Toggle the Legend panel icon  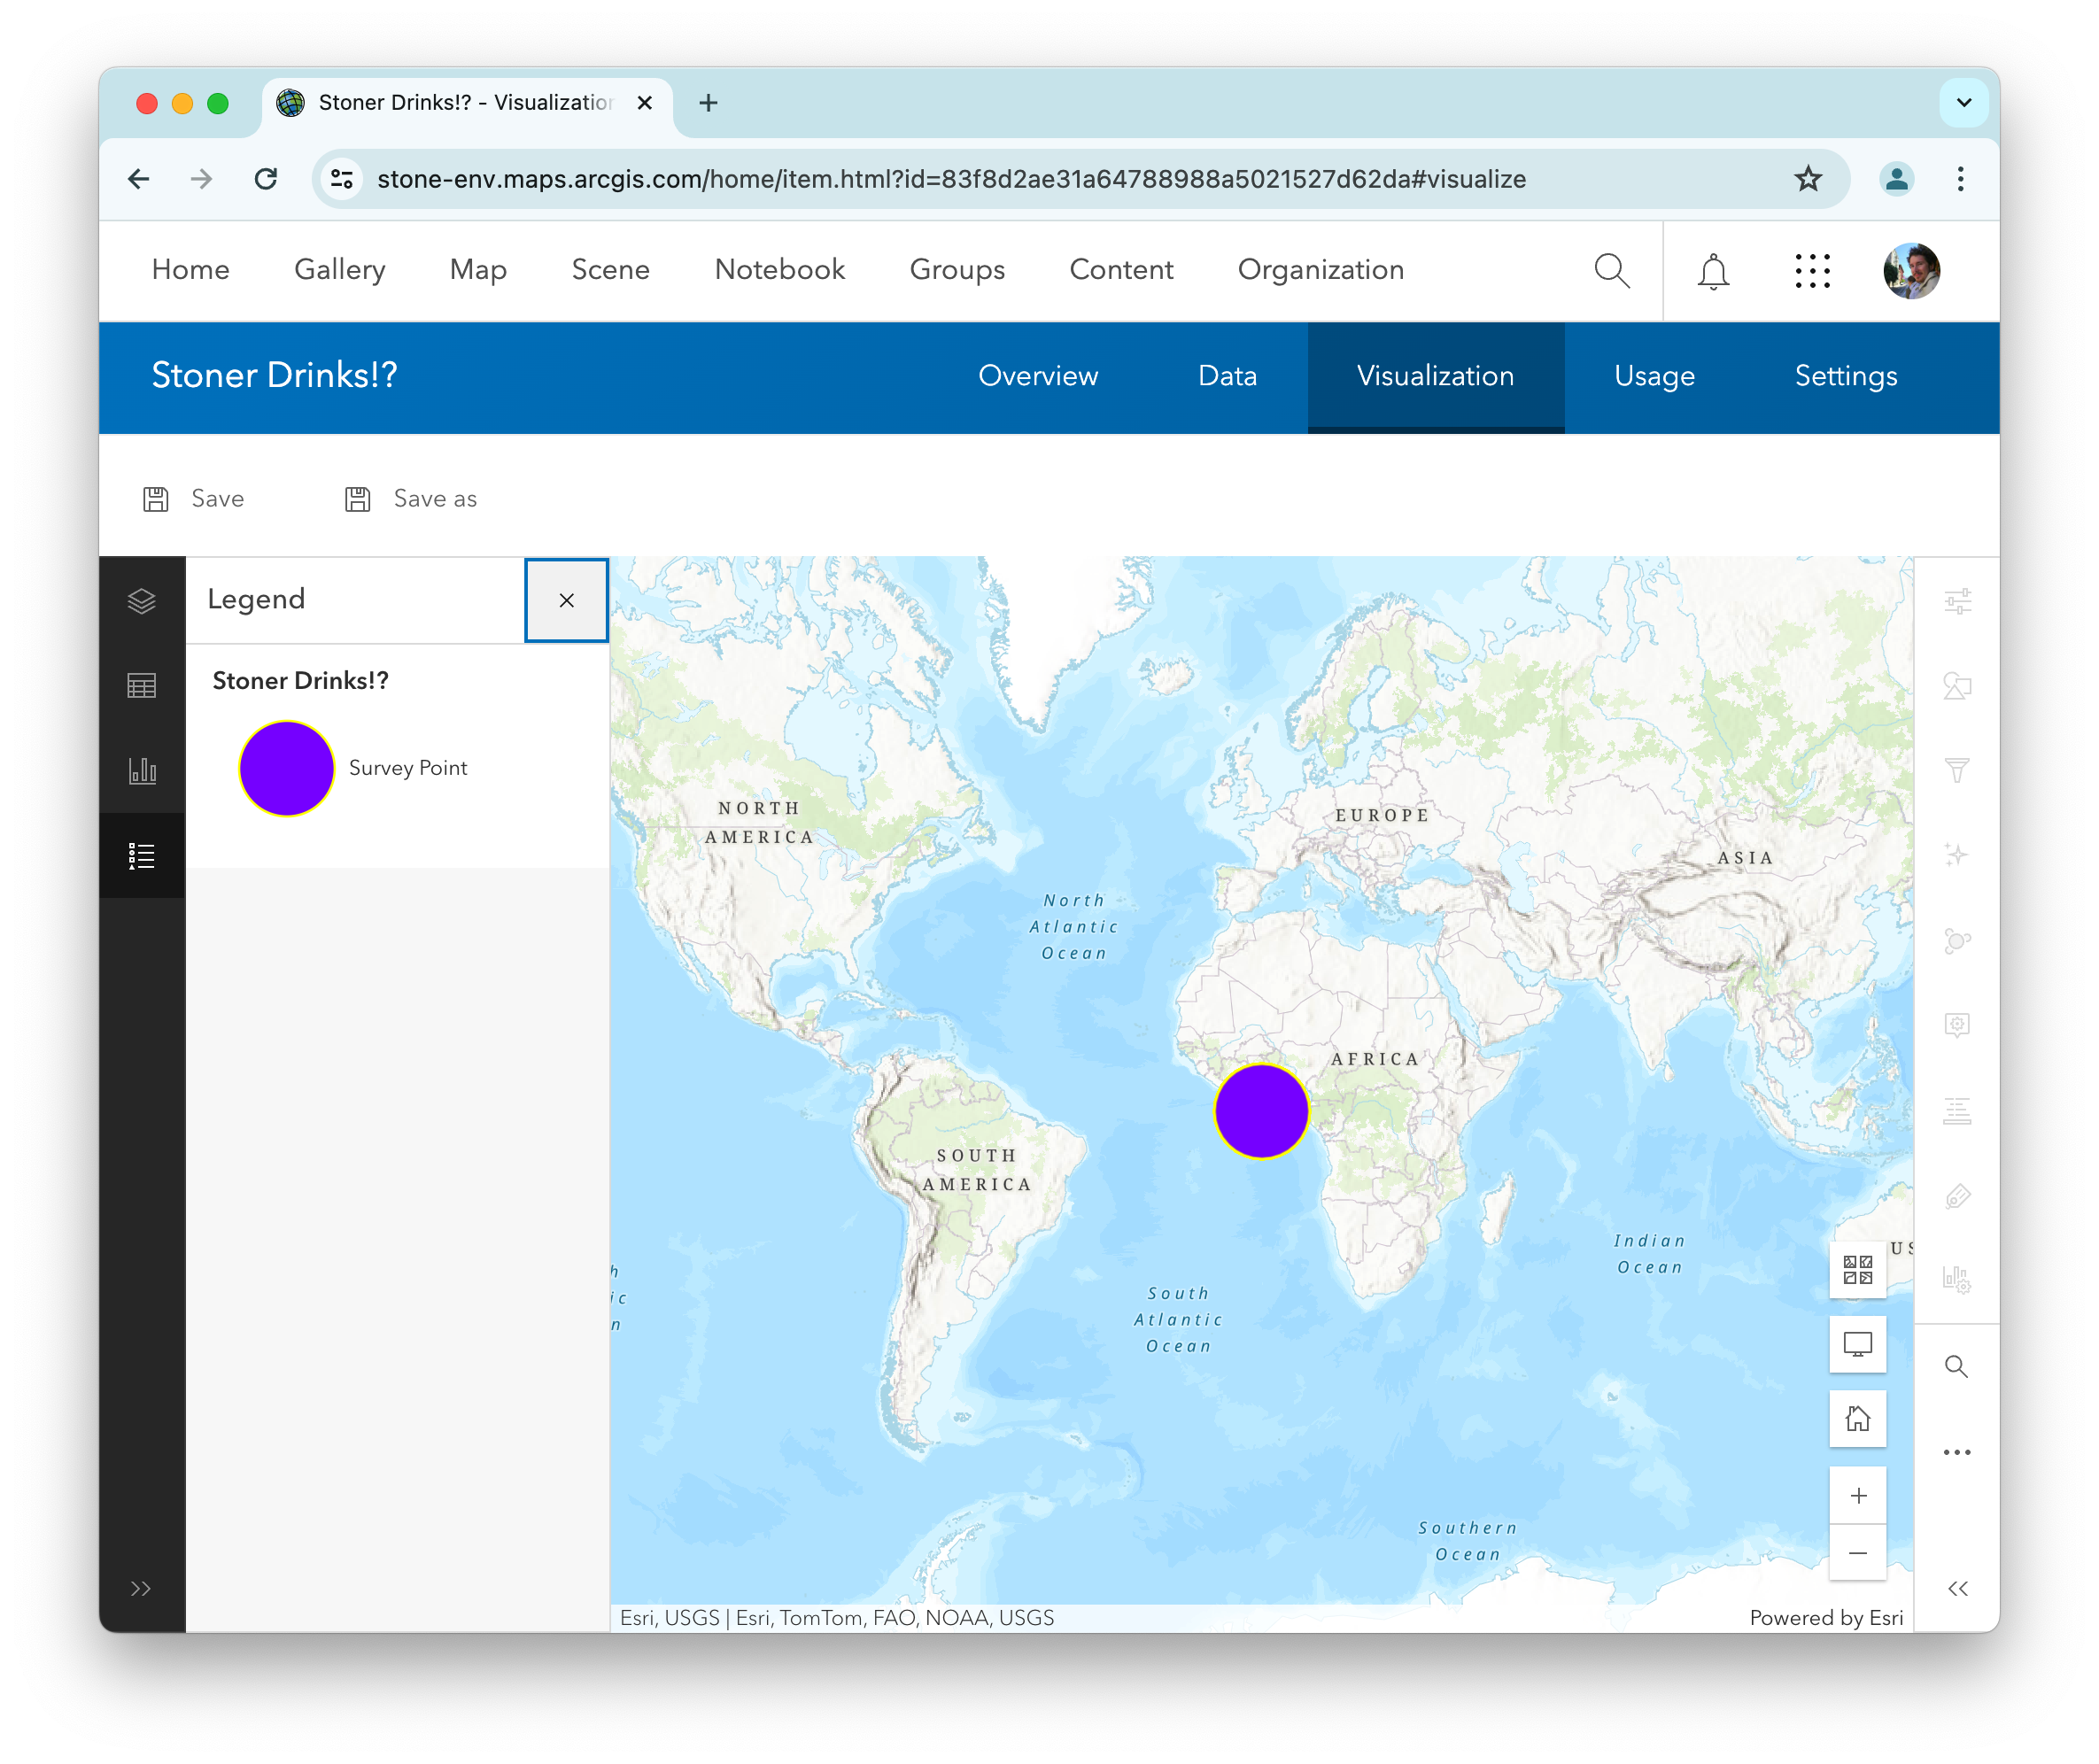(x=142, y=856)
